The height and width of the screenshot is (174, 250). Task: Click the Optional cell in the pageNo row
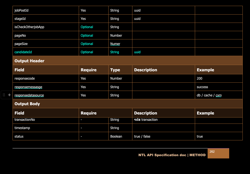click(87, 35)
